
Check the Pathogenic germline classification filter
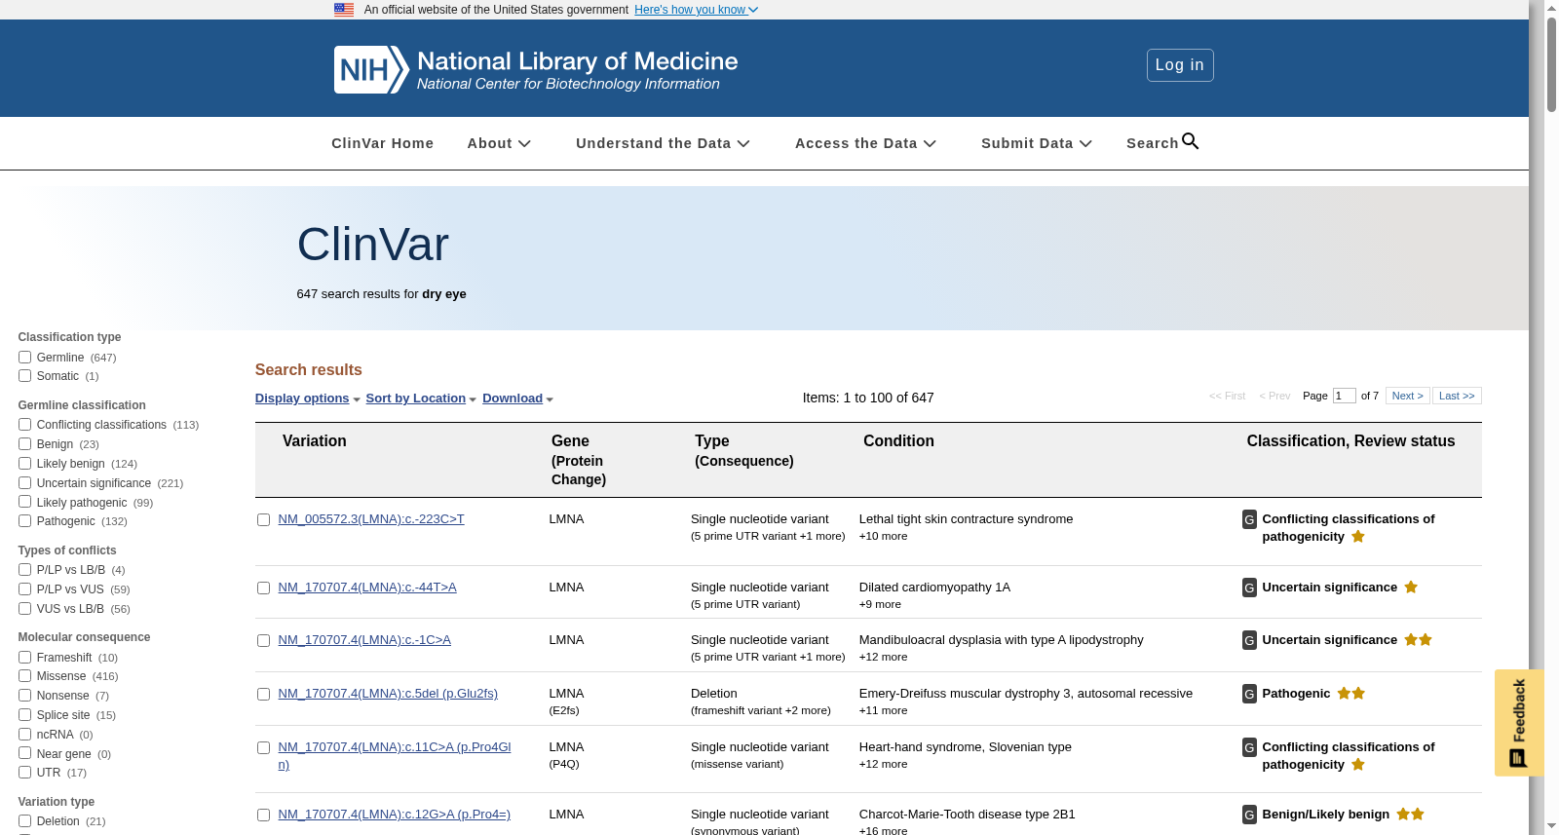click(x=25, y=521)
